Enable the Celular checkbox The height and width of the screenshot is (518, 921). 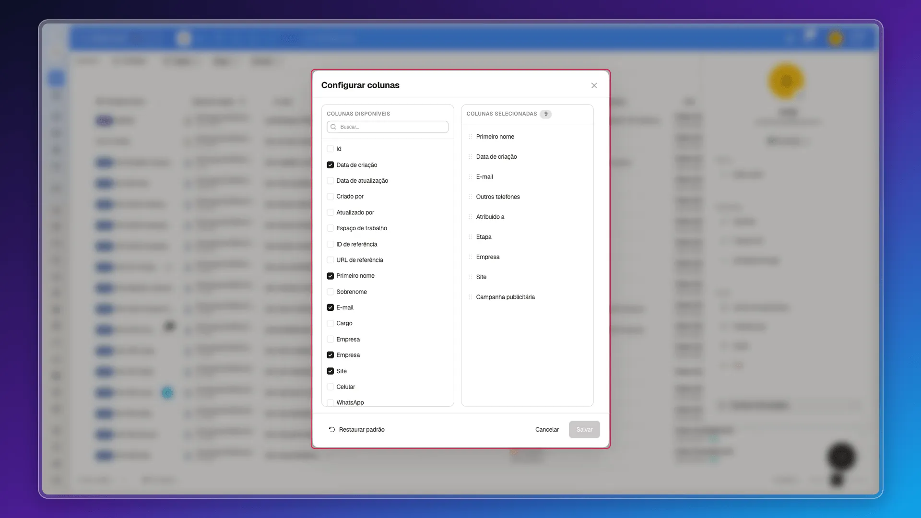[x=330, y=387]
